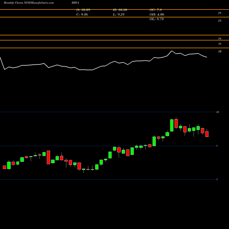The height and width of the screenshot is (229, 229).
Task: Click the OH: 4.06 value
Action: click(x=157, y=15)
